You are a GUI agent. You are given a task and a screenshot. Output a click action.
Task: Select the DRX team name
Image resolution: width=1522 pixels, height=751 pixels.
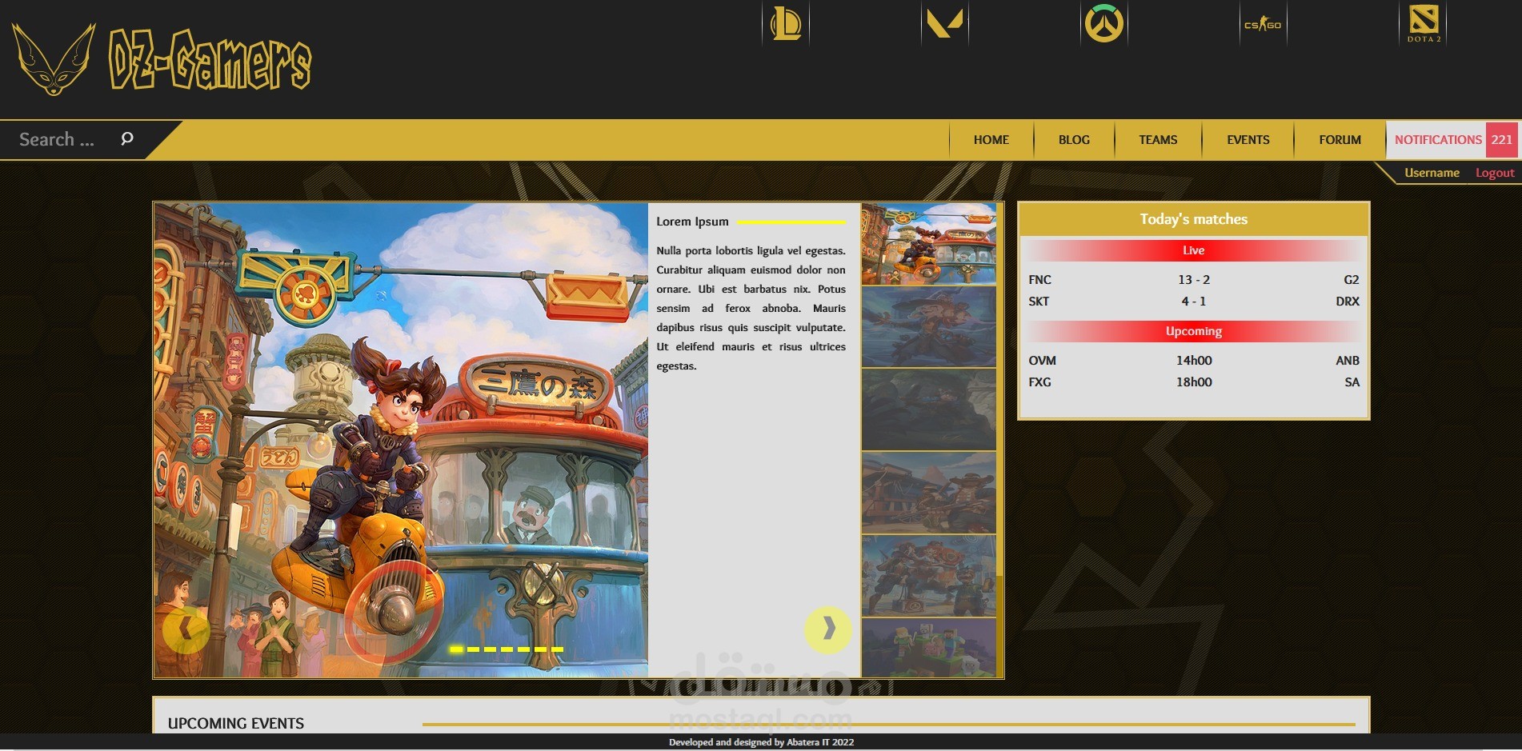click(1348, 302)
